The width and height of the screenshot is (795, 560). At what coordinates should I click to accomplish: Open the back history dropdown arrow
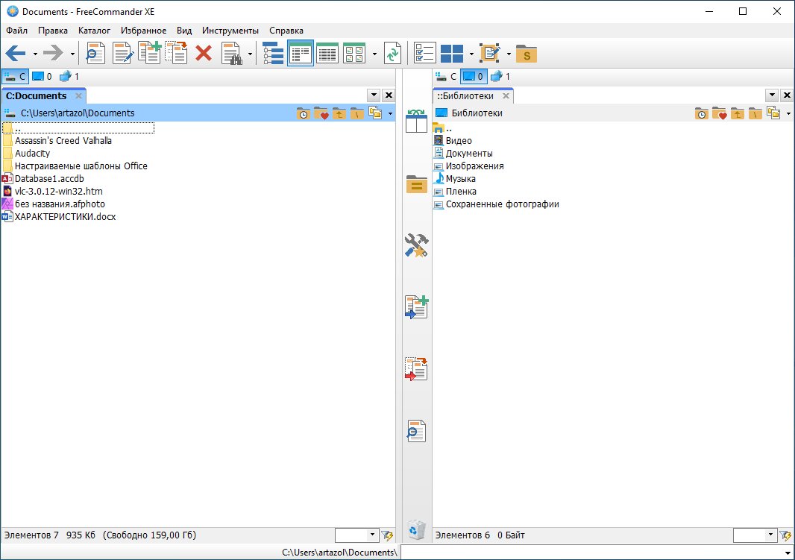pos(35,54)
